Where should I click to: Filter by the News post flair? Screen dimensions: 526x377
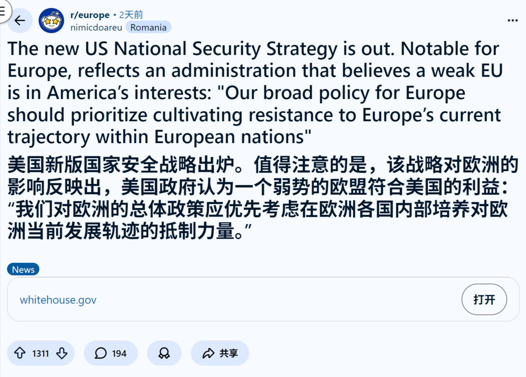click(23, 269)
